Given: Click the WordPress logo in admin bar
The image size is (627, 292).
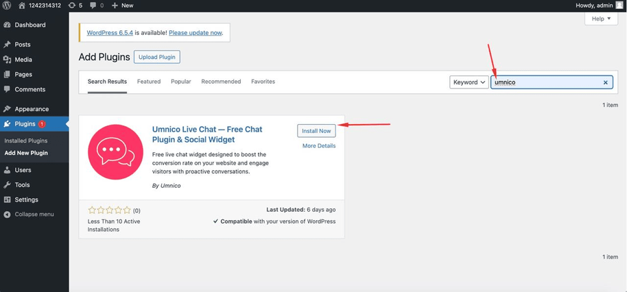Looking at the screenshot, I should (8, 5).
